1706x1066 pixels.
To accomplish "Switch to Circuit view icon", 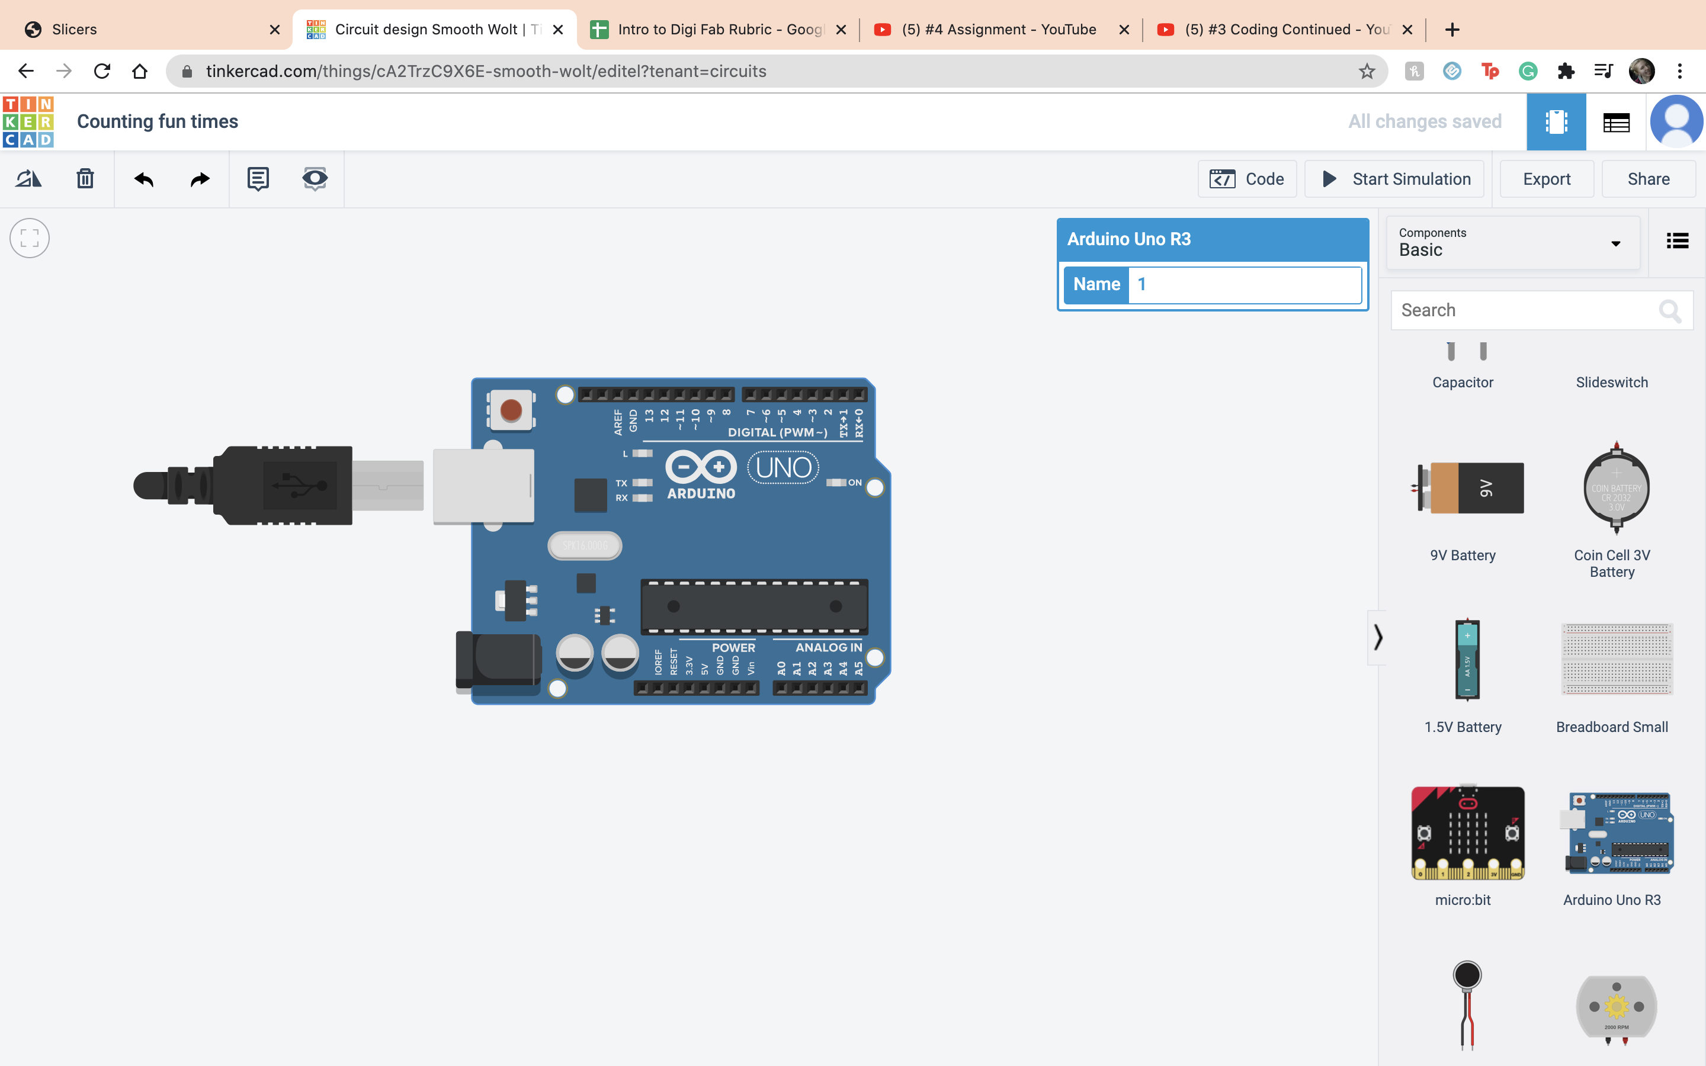I will point(1556,122).
